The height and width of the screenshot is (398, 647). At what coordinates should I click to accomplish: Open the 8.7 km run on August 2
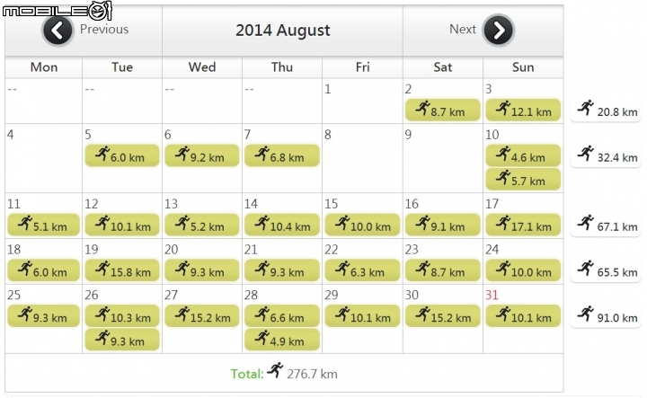pos(443,111)
